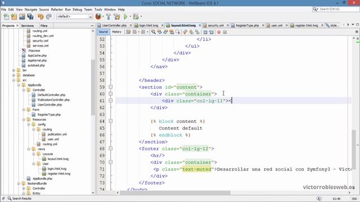Open the Run Project dropdown arrow

point(130,16)
